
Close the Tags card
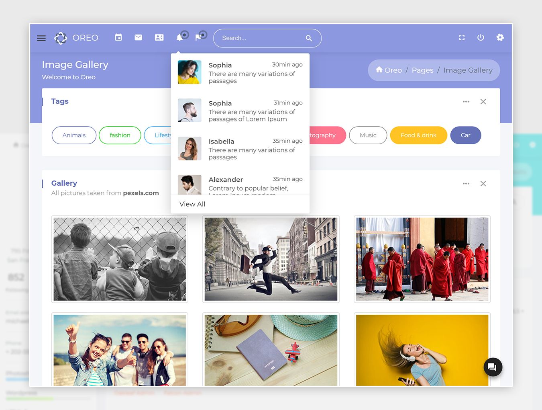[x=483, y=102]
